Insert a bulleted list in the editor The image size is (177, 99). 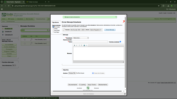coord(82,45)
